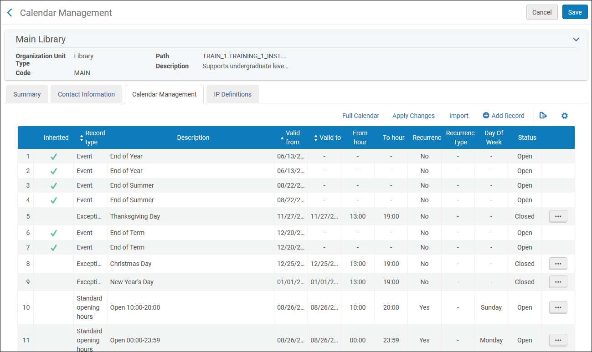Click the 23:59 To hour cell
592x352 pixels.
tap(391, 340)
